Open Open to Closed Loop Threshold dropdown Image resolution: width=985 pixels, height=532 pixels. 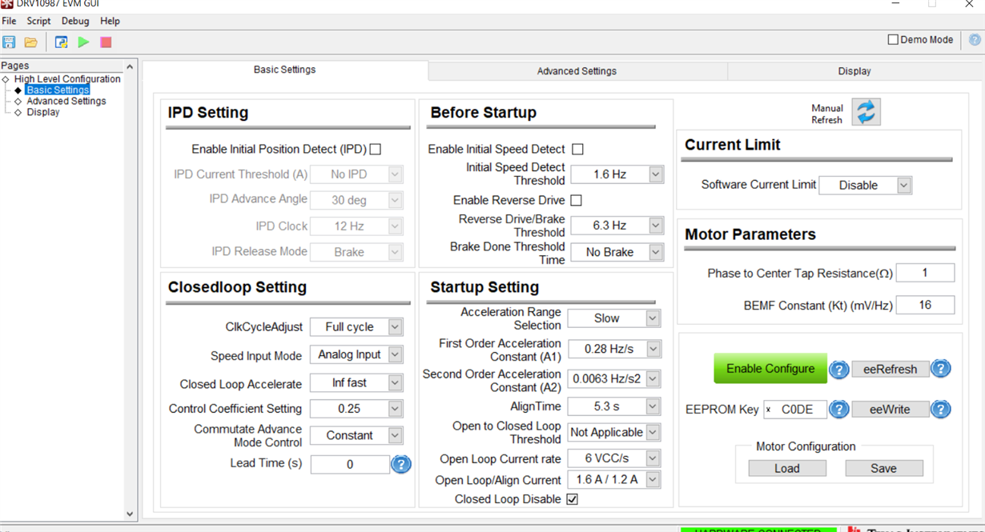614,432
